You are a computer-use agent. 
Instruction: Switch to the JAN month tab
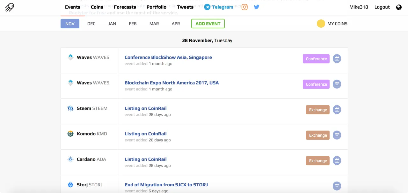coord(112,24)
